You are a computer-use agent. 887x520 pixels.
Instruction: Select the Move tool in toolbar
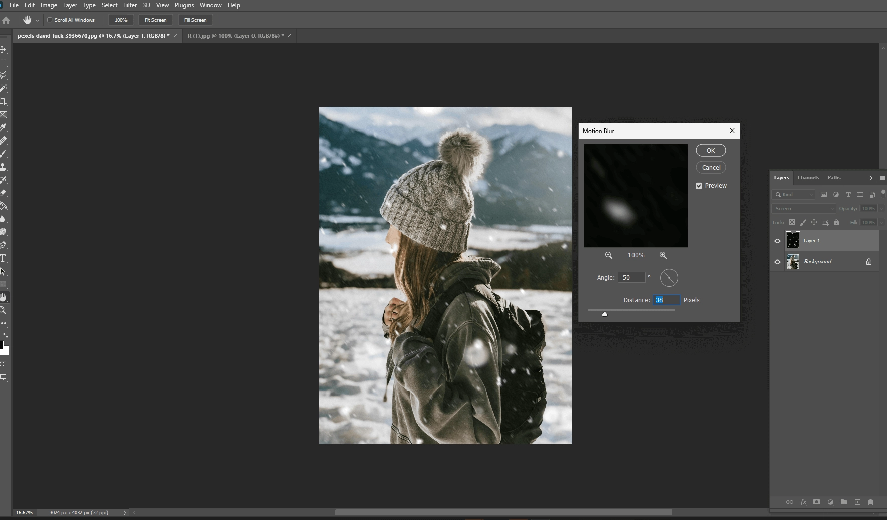3,49
